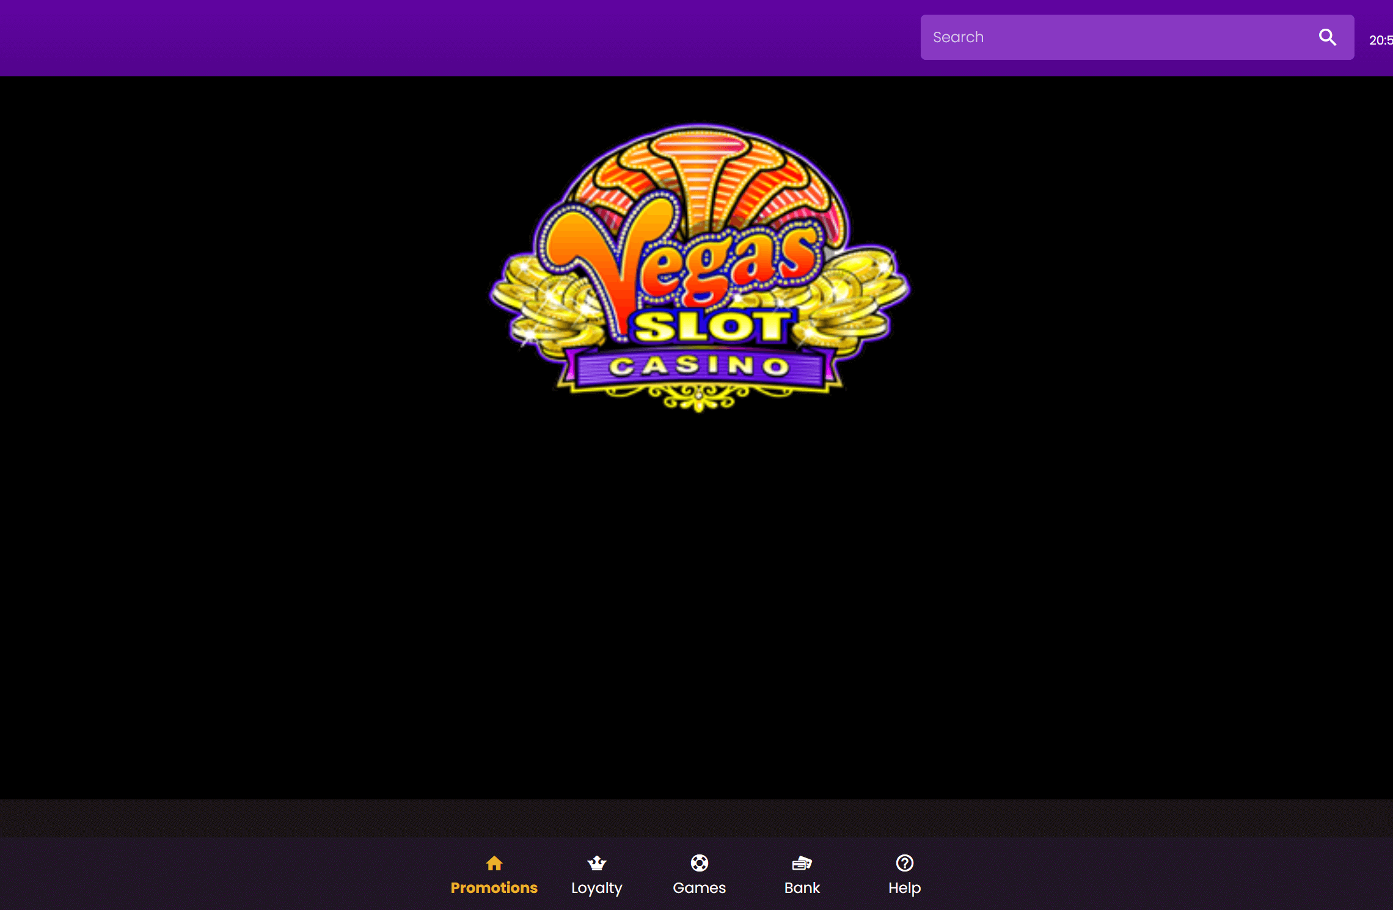Viewport: 1393px width, 910px height.
Task: Click the Loyalty crown icon
Action: pos(596,863)
